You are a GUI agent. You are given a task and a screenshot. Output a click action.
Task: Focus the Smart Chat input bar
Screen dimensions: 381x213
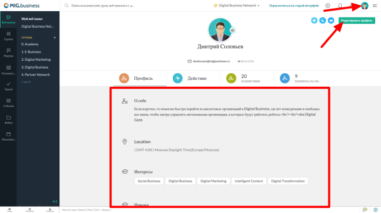[209, 210]
